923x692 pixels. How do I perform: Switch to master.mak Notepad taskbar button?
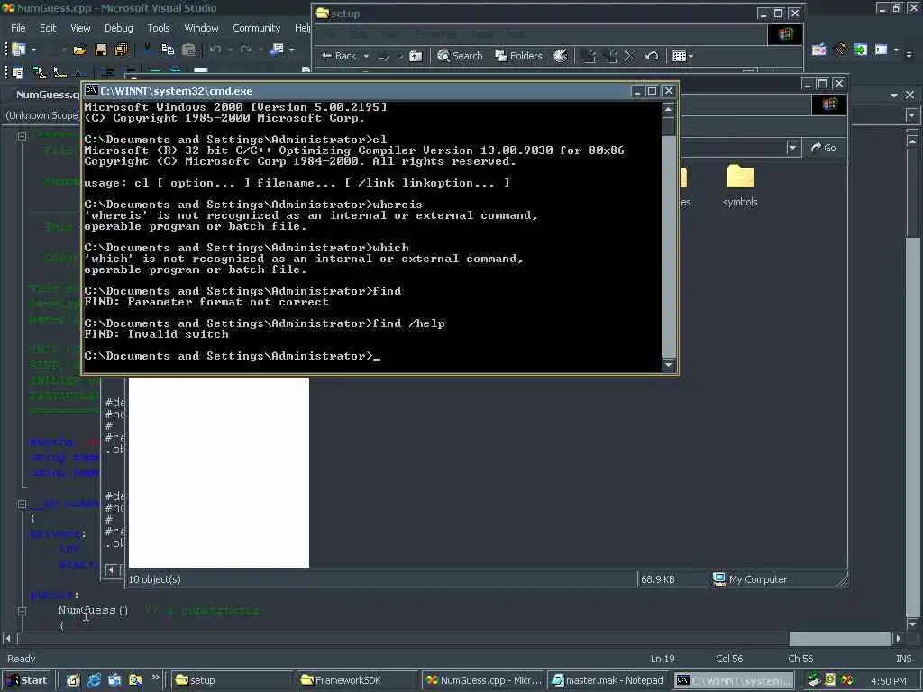(x=608, y=680)
